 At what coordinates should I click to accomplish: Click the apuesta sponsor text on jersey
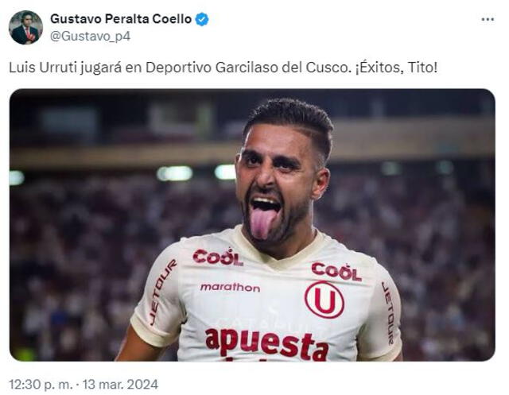(x=267, y=344)
